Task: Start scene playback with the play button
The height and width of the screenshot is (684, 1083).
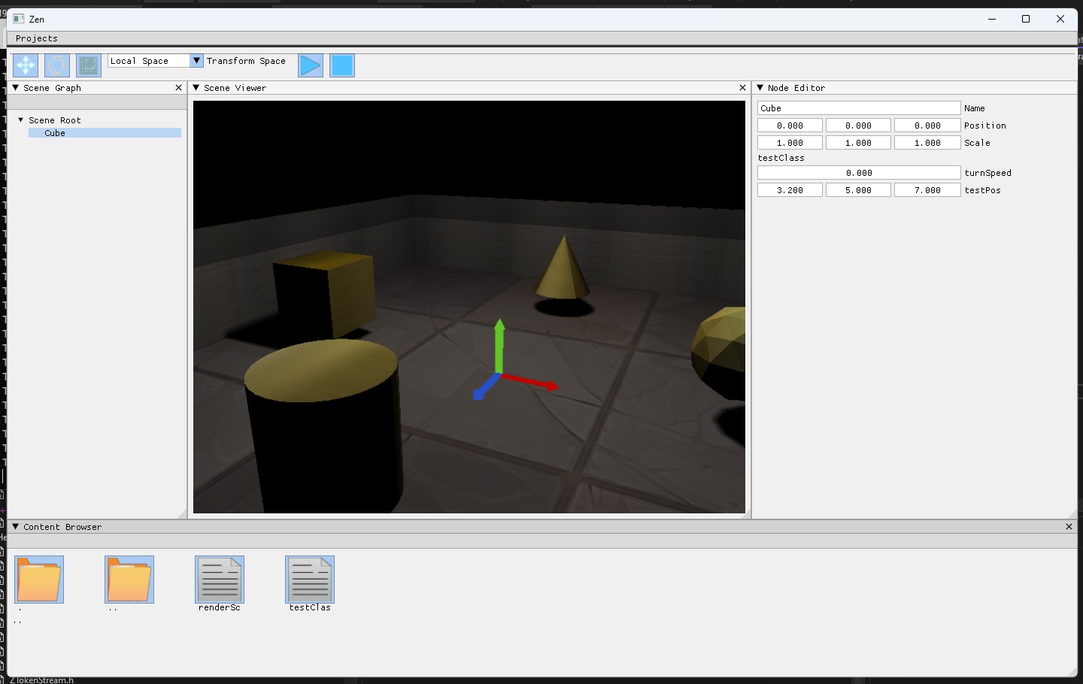Action: [311, 65]
